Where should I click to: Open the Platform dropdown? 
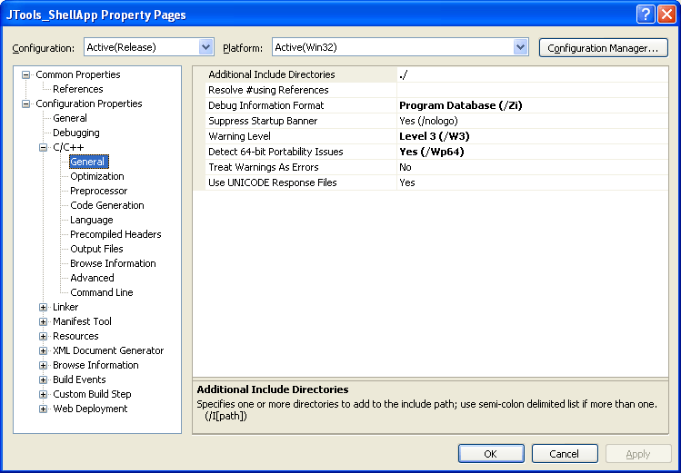520,47
